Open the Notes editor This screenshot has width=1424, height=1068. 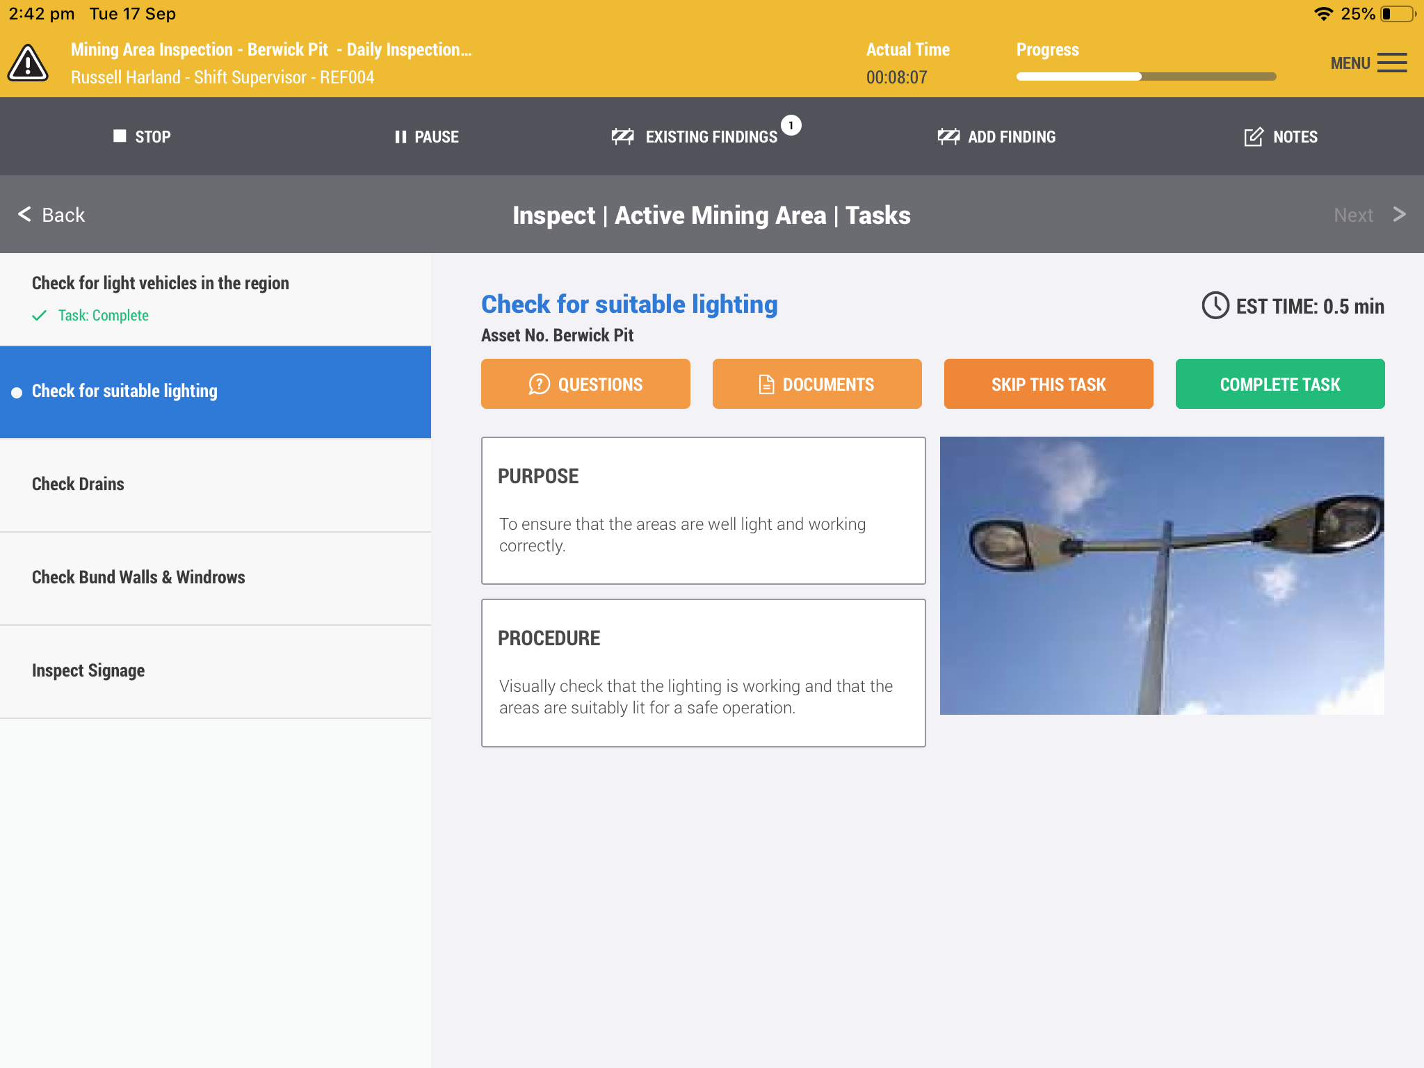(x=1281, y=137)
